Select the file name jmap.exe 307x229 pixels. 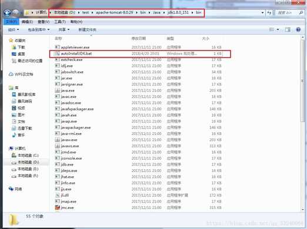pos(68,201)
